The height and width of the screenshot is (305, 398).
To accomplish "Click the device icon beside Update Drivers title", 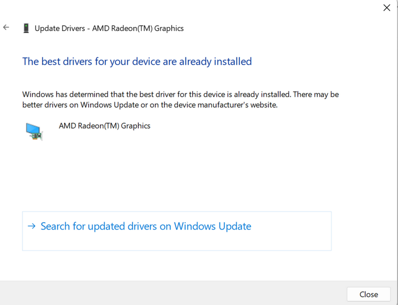I will [26, 28].
